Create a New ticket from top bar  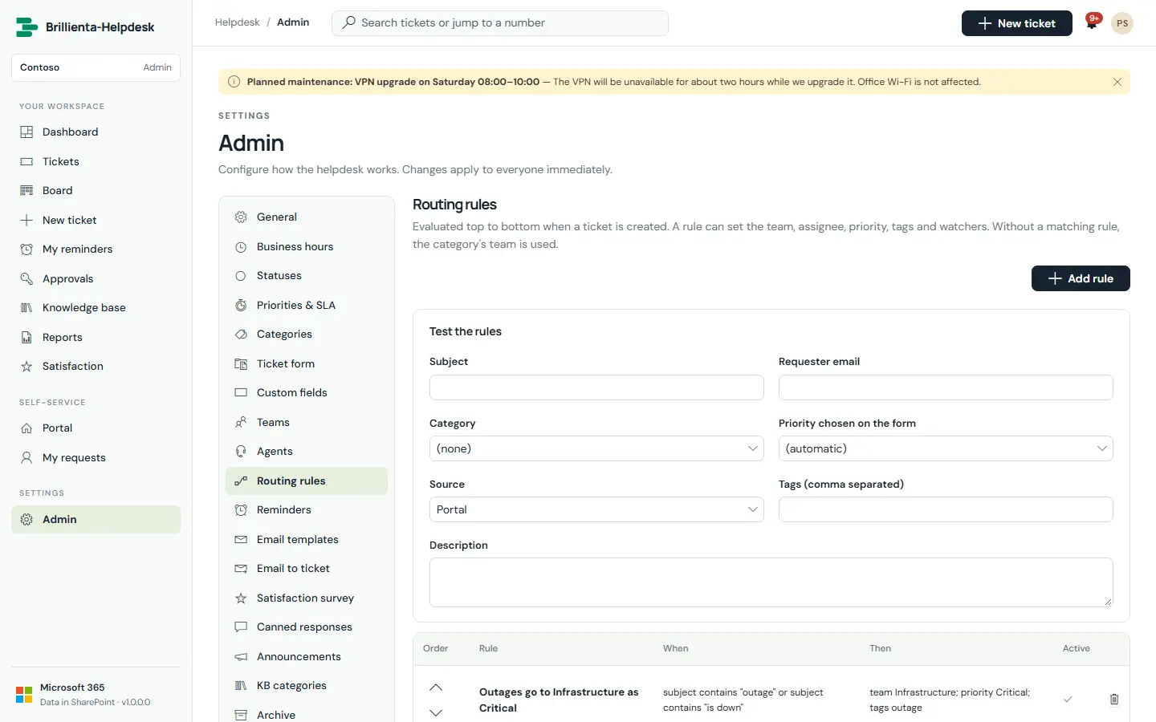(x=1016, y=23)
